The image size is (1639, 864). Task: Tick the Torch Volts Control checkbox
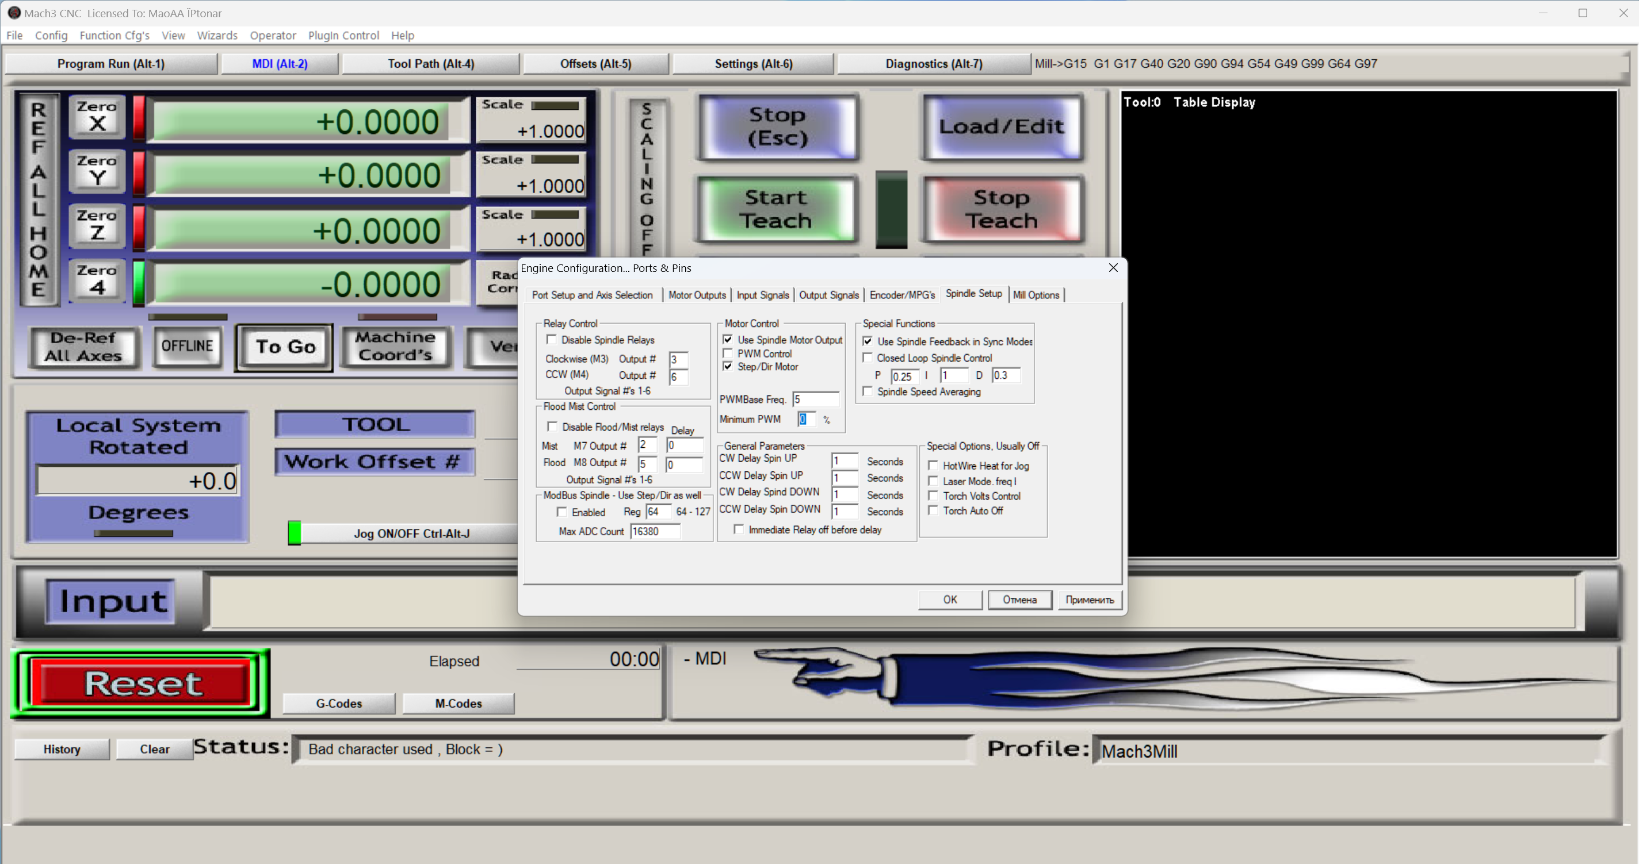(933, 496)
